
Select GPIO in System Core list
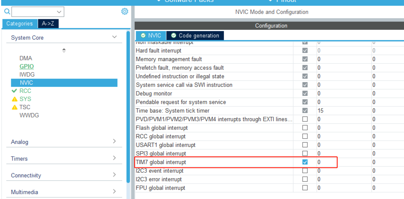pyautogui.click(x=27, y=66)
